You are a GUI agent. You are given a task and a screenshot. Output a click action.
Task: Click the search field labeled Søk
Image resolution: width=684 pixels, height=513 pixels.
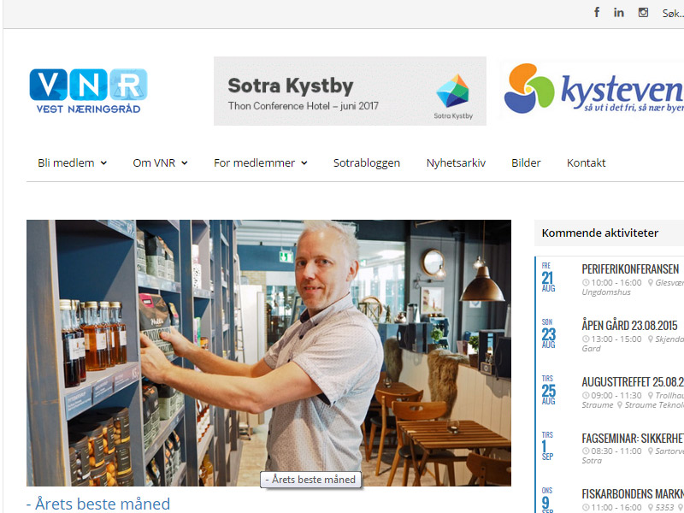(673, 14)
